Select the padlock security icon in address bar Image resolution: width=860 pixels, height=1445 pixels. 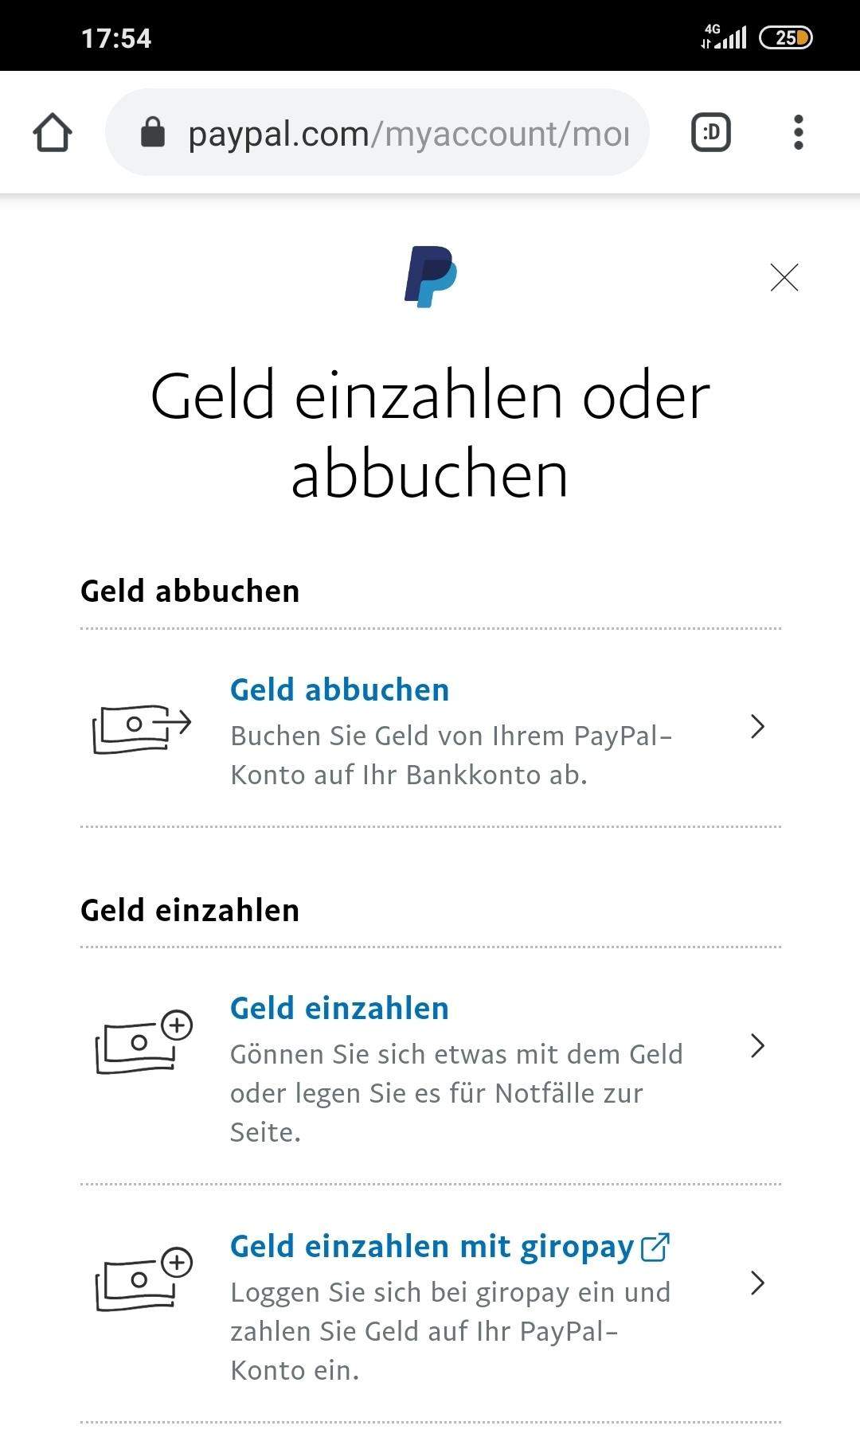coord(153,132)
